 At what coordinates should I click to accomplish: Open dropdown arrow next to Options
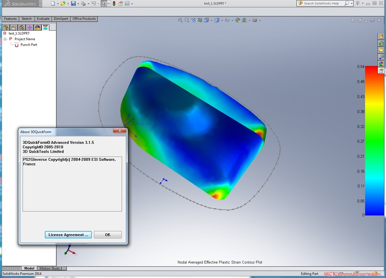click(132, 4)
